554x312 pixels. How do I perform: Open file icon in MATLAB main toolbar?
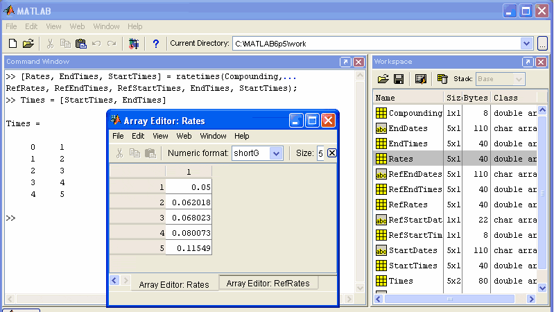[28, 44]
